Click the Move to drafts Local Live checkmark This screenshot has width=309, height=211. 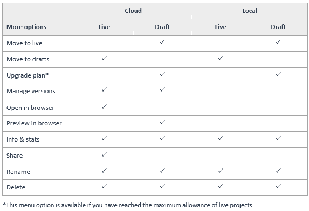coord(221,58)
